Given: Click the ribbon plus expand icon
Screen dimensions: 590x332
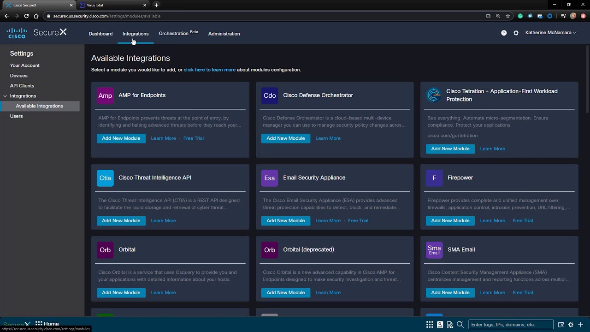Looking at the screenshot, I should point(580,325).
